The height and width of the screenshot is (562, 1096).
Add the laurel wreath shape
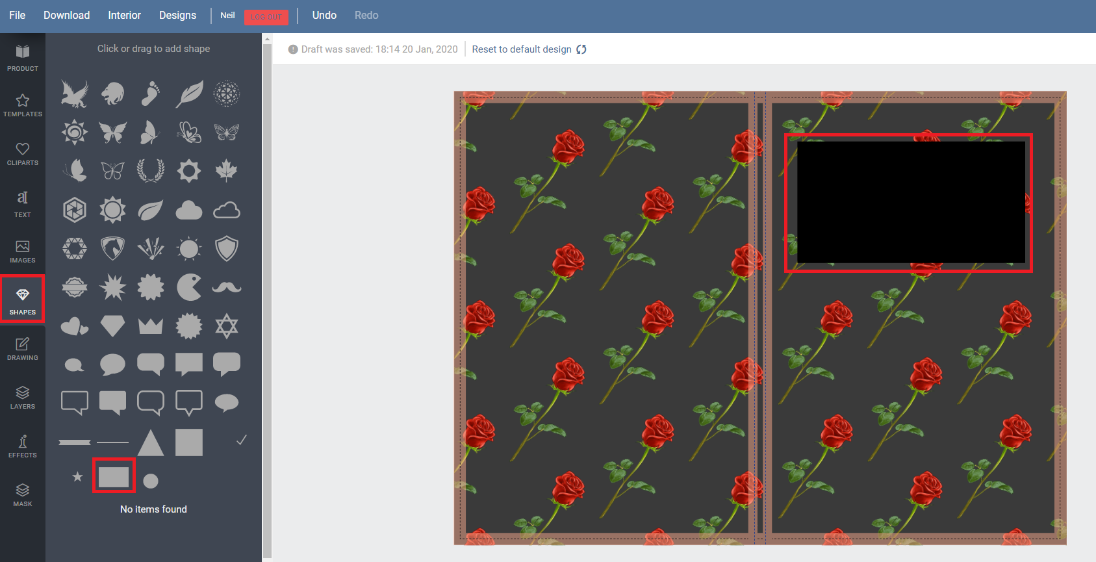pyautogui.click(x=151, y=171)
